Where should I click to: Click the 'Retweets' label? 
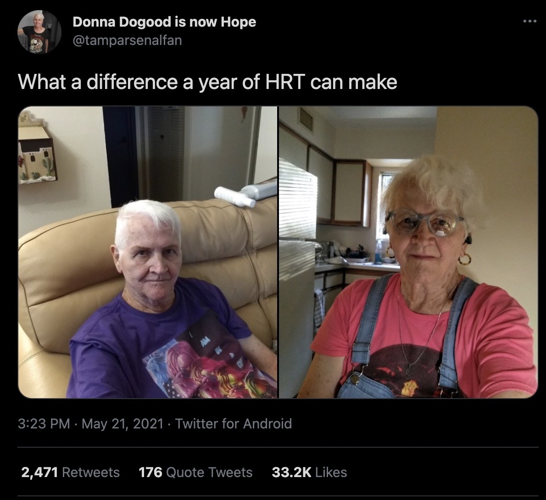91,472
